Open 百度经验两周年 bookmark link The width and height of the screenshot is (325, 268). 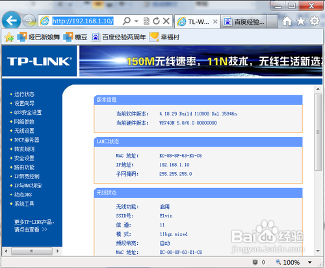(x=118, y=37)
